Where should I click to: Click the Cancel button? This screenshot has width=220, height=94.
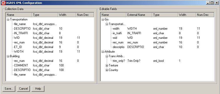pos(23,89)
